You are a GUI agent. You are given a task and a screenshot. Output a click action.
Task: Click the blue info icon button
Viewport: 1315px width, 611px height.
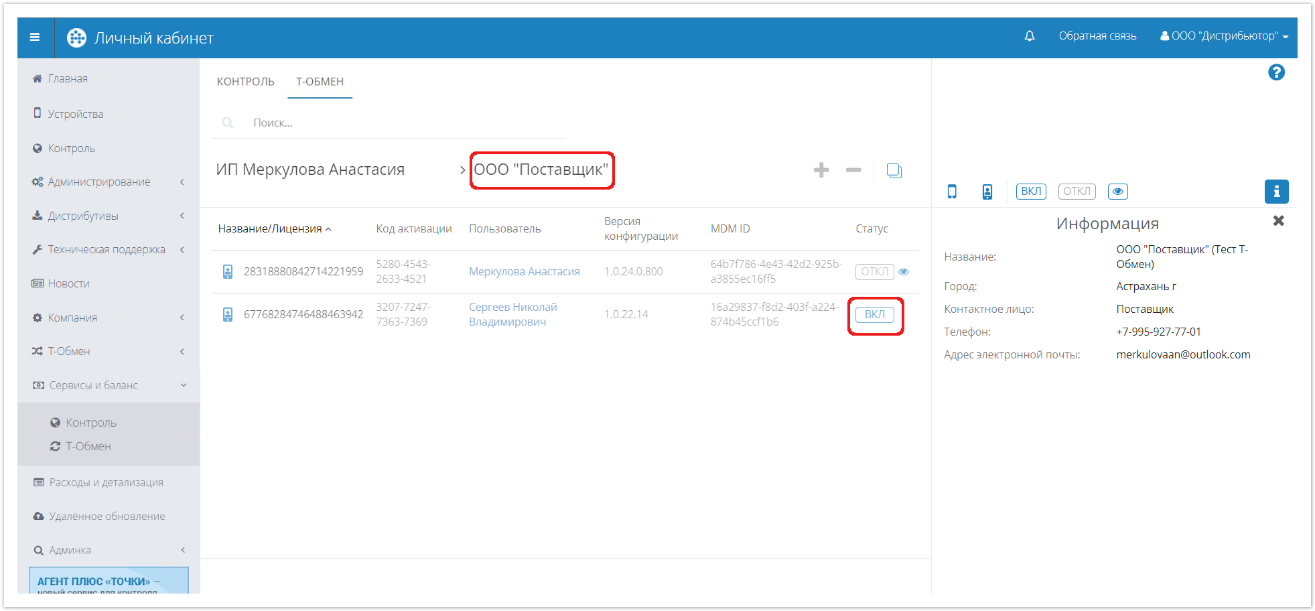(1275, 192)
